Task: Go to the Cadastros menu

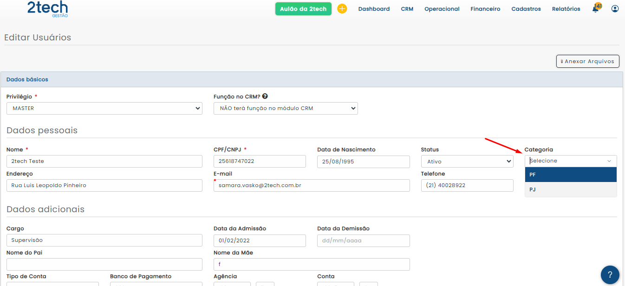Action: pyautogui.click(x=526, y=9)
